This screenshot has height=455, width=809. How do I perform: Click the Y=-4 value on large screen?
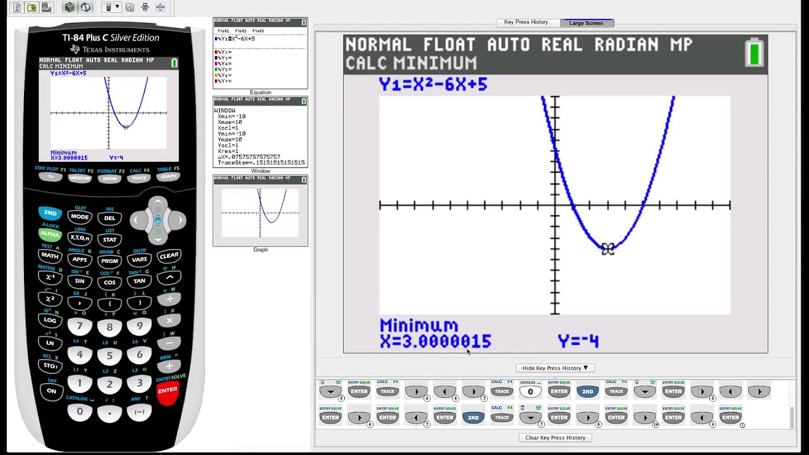pos(578,341)
